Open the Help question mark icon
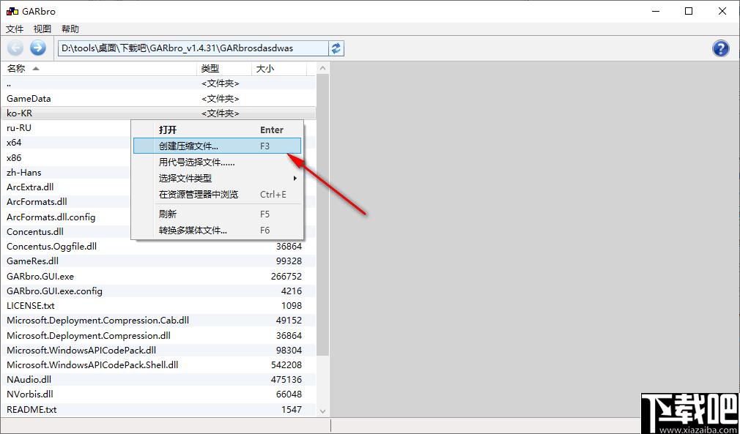Image resolution: width=740 pixels, height=434 pixels. pos(720,48)
